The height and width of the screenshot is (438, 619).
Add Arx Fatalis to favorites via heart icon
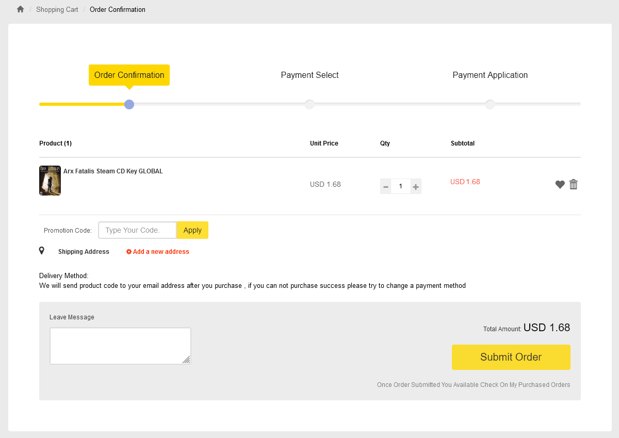pos(560,184)
